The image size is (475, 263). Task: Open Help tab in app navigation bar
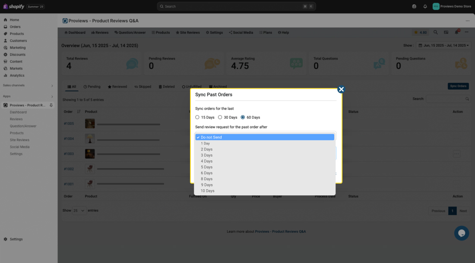(283, 32)
